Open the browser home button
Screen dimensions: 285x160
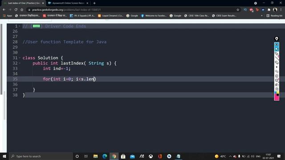point(22,10)
